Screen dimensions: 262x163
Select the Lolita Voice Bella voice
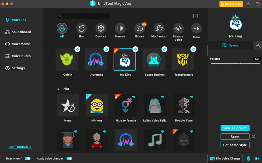coord(155,105)
